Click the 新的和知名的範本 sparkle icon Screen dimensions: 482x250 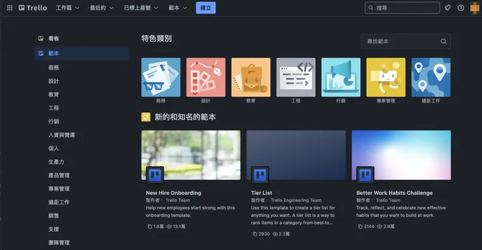click(146, 117)
